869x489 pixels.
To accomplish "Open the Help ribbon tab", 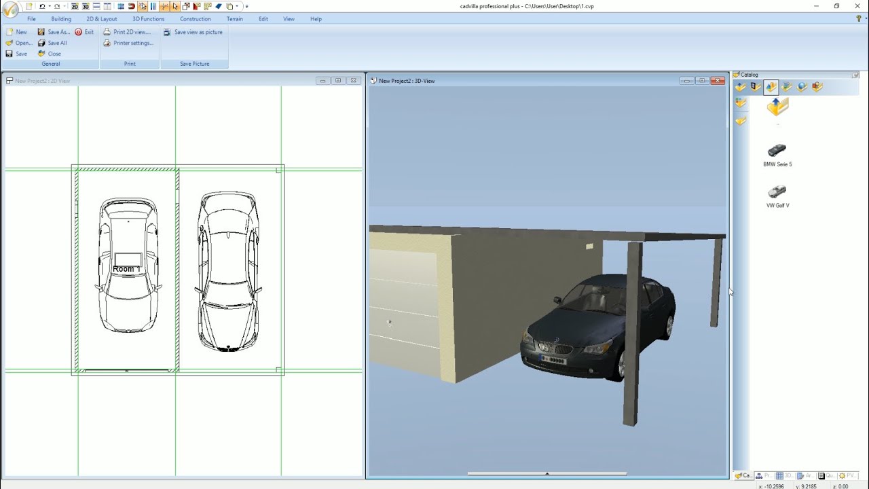I will (316, 19).
